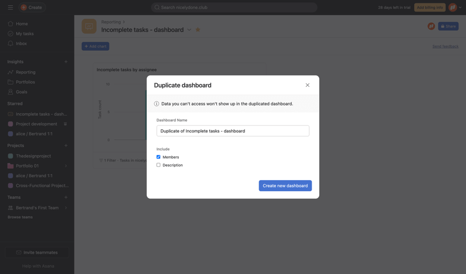Click the Dashboard Name input field
Image resolution: width=466 pixels, height=274 pixels.
232,131
